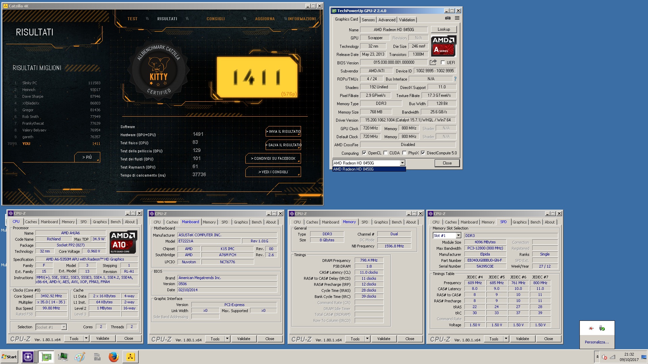The height and width of the screenshot is (364, 648).
Task: Expand Tools arrow in Memory CPU-Z window
Action: tap(367, 339)
